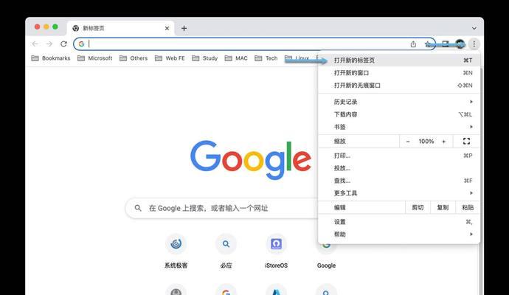The width and height of the screenshot is (509, 295).
Task: Select 打开新的无痕窗口 menu item
Action: point(399,86)
